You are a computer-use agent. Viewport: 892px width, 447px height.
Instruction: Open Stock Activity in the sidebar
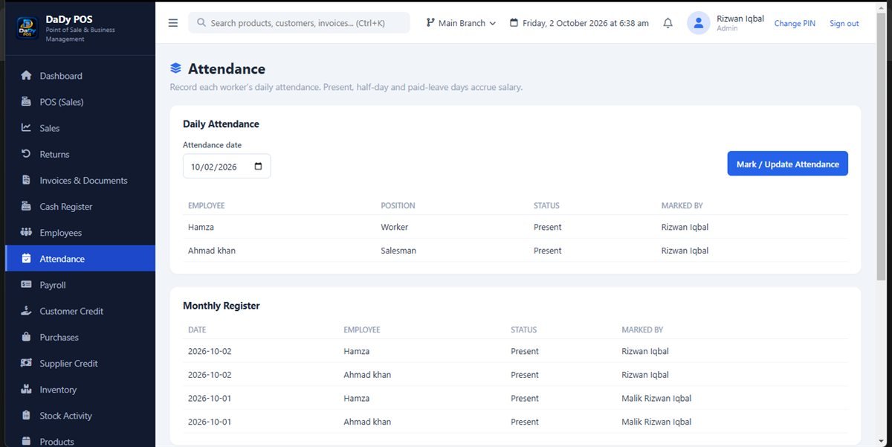(80, 416)
